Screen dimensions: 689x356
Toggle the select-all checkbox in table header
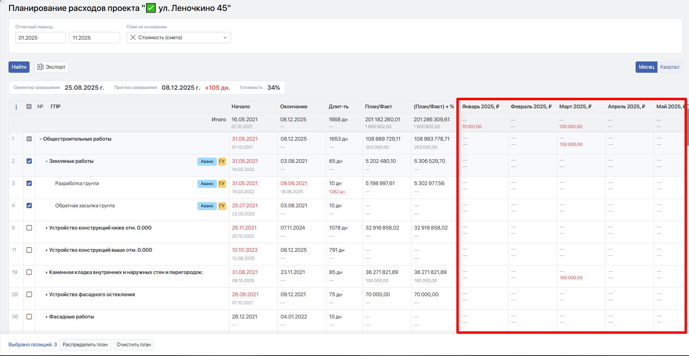click(x=29, y=107)
